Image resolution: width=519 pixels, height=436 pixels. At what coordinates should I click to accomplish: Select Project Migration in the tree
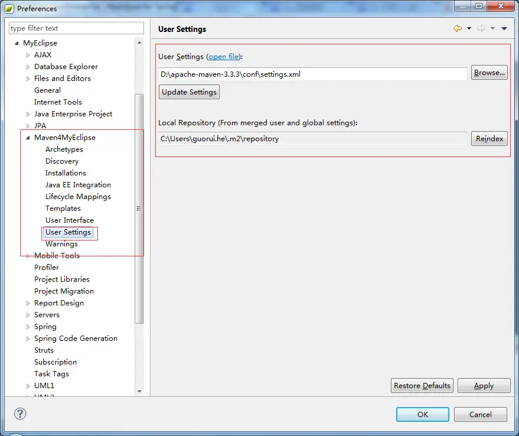(x=64, y=291)
